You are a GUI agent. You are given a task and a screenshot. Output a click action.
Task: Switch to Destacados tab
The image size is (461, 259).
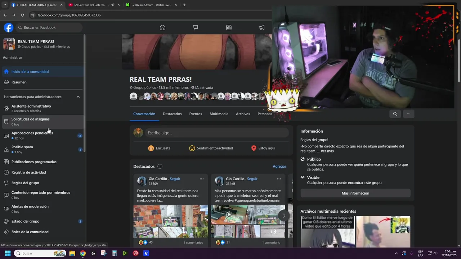point(172,114)
